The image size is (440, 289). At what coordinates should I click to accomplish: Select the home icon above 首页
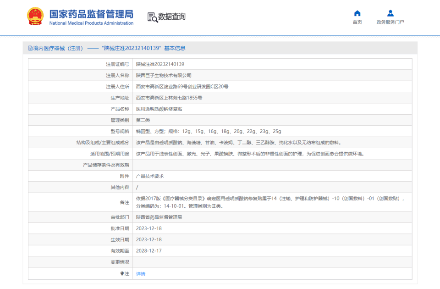[357, 13]
